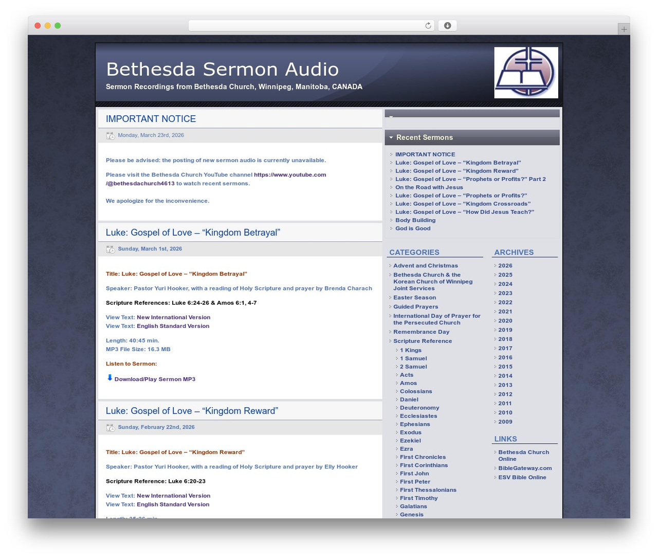Screen dimensions: 658x558
Task: Open the "Kingdom Reward" post title
Action: [x=192, y=411]
